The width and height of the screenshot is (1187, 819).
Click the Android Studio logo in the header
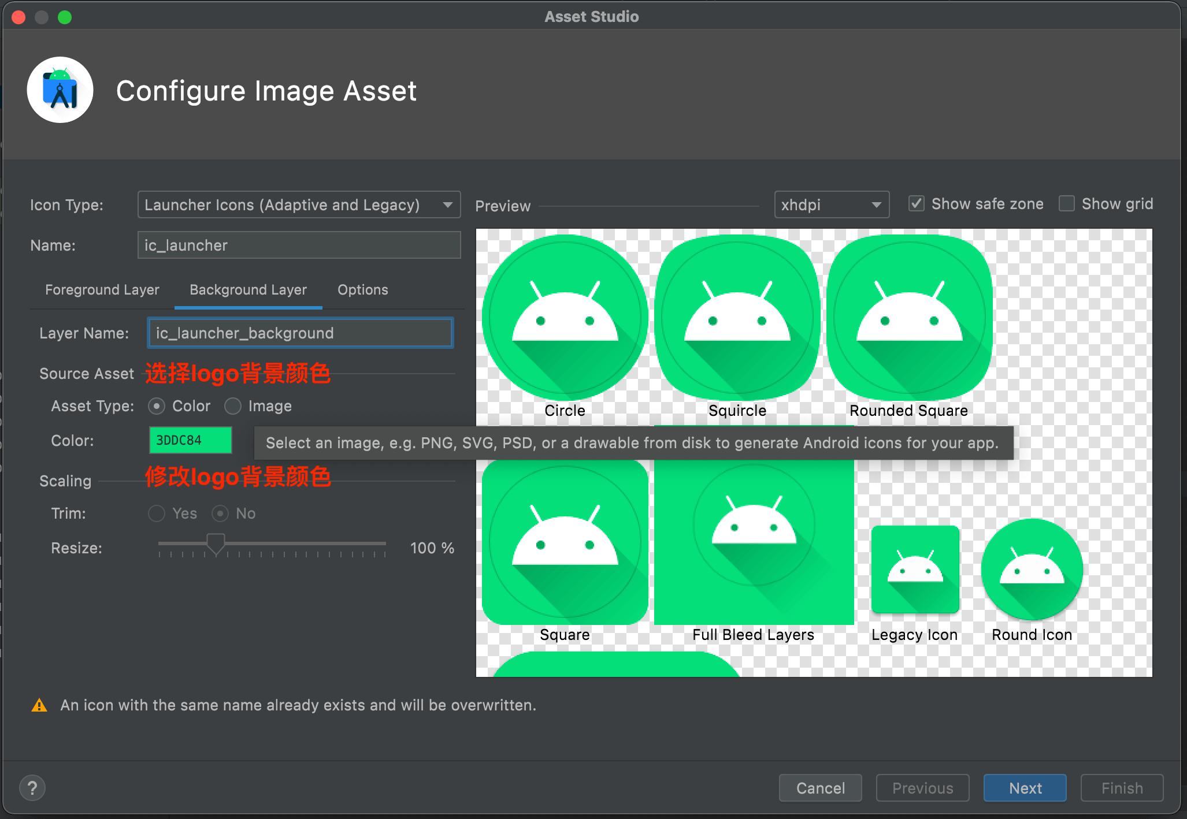click(60, 90)
